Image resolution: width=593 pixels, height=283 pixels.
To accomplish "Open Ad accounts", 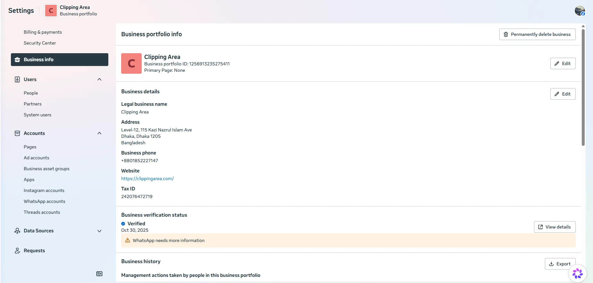I will pyautogui.click(x=37, y=158).
